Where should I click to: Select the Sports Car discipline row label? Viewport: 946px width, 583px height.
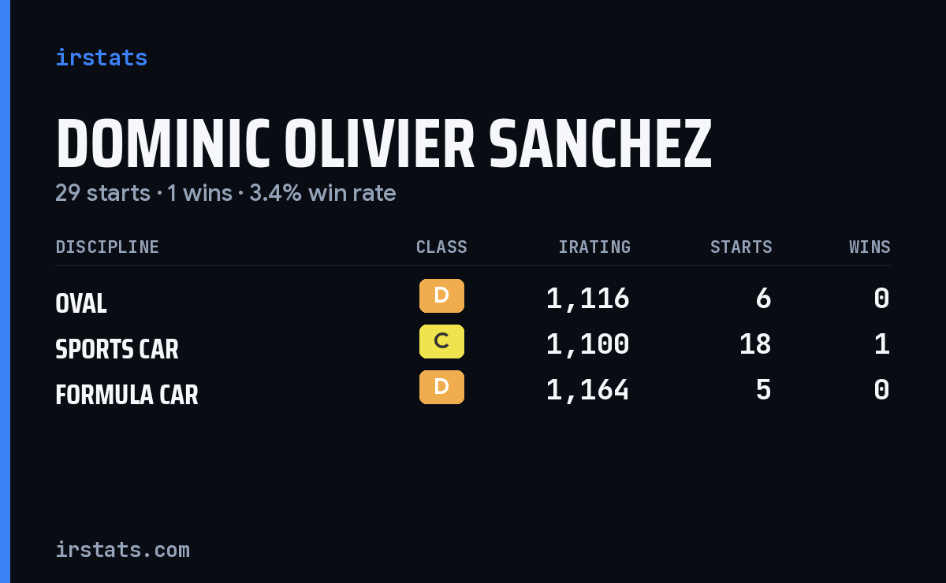[x=117, y=349]
